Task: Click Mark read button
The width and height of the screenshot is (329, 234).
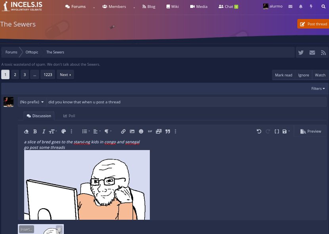Action: click(283, 75)
